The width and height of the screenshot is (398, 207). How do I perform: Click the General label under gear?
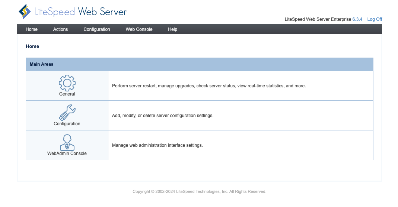[67, 94]
